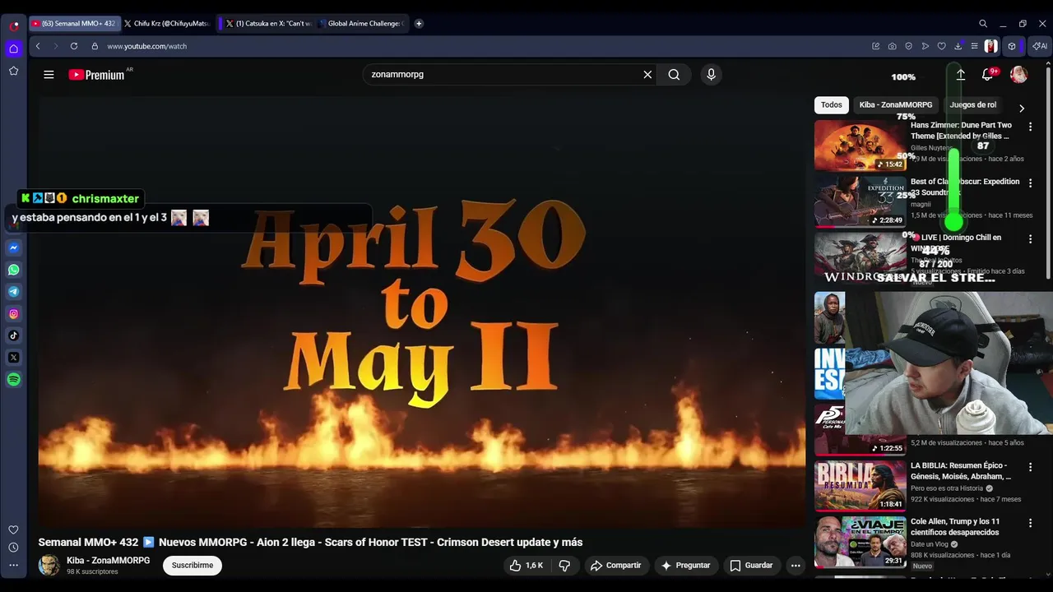This screenshot has width=1053, height=592.
Task: Open Instagram in the Opera sidebar
Action: click(14, 313)
